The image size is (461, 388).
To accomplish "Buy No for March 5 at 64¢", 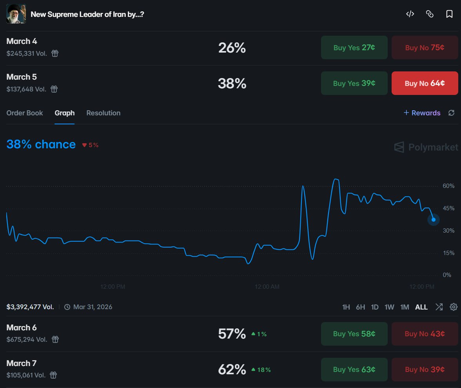I will [425, 83].
